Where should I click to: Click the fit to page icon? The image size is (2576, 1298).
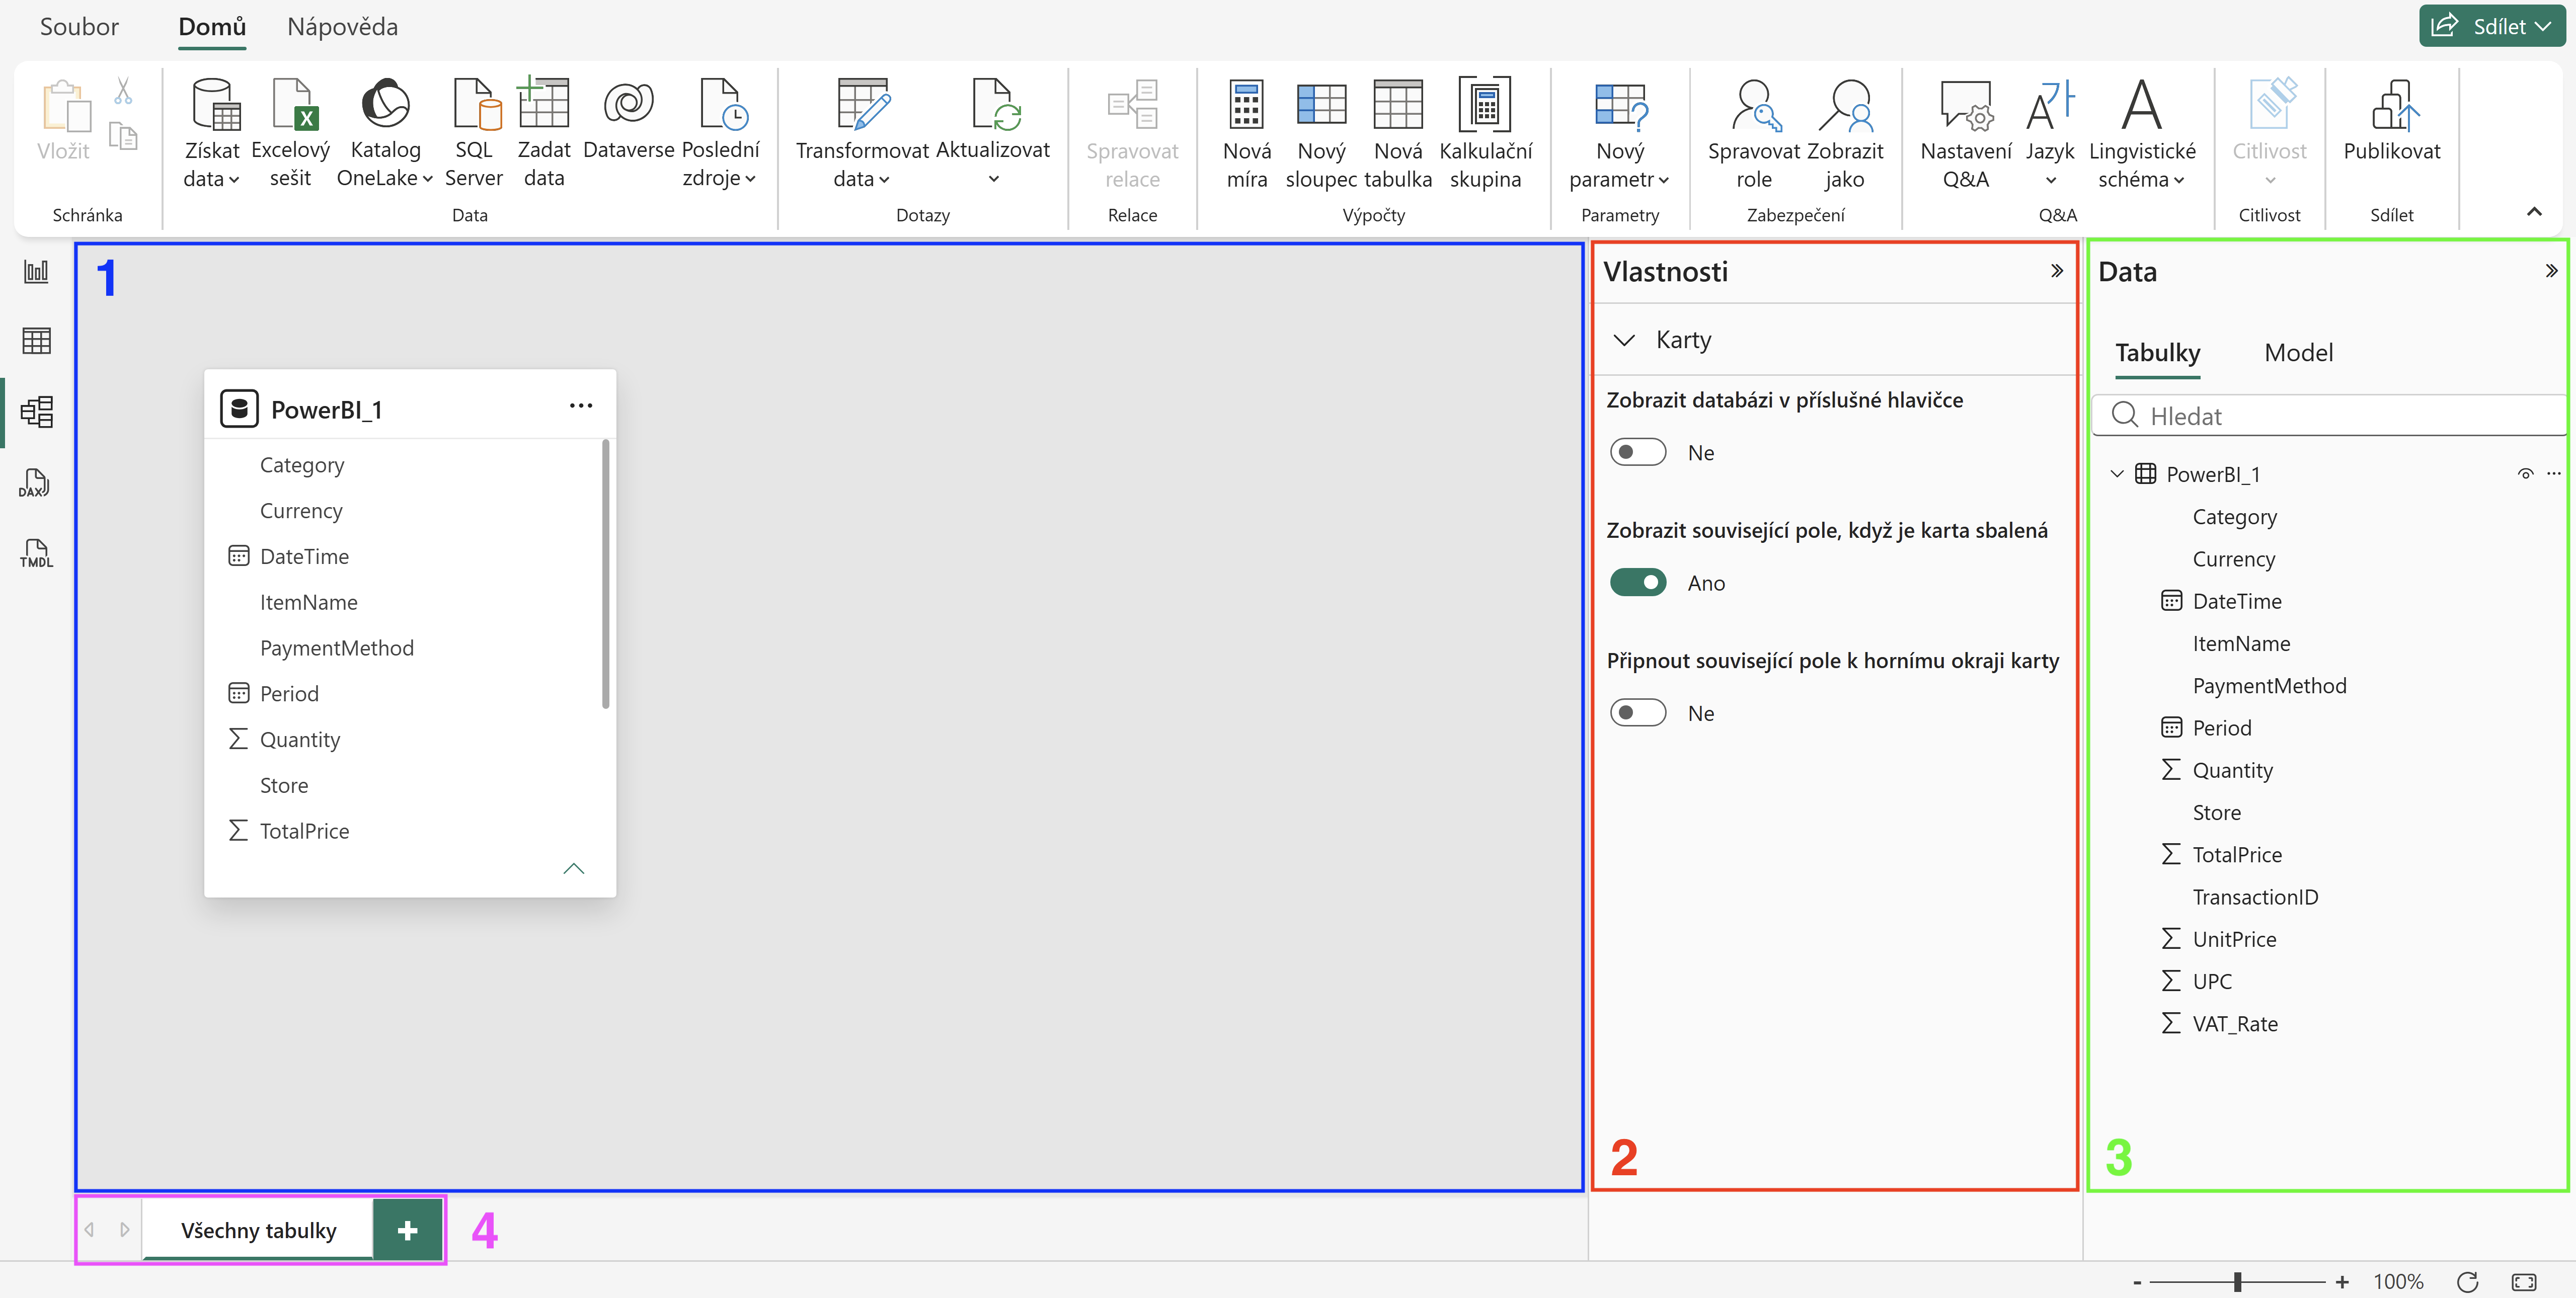click(2523, 1281)
